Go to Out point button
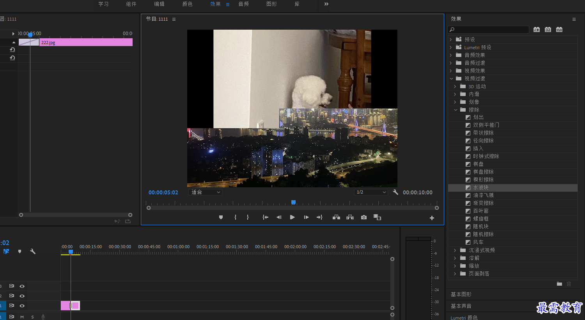The image size is (585, 320). pyautogui.click(x=319, y=217)
